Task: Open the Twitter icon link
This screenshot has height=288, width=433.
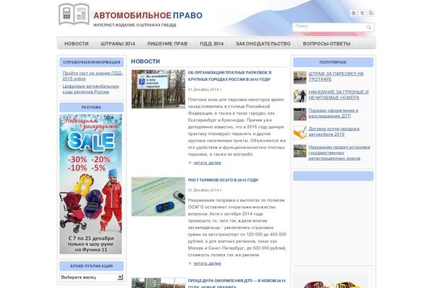Action: [362, 13]
